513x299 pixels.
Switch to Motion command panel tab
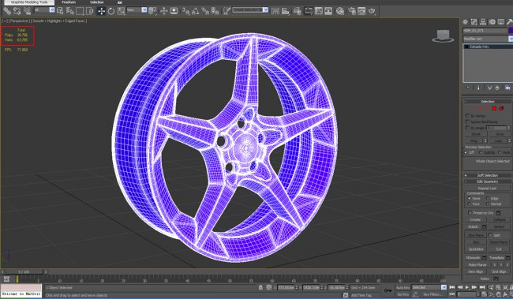(492, 22)
